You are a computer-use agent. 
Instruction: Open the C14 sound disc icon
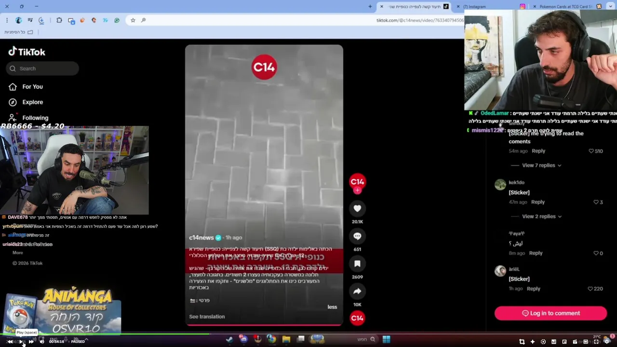pos(357,318)
